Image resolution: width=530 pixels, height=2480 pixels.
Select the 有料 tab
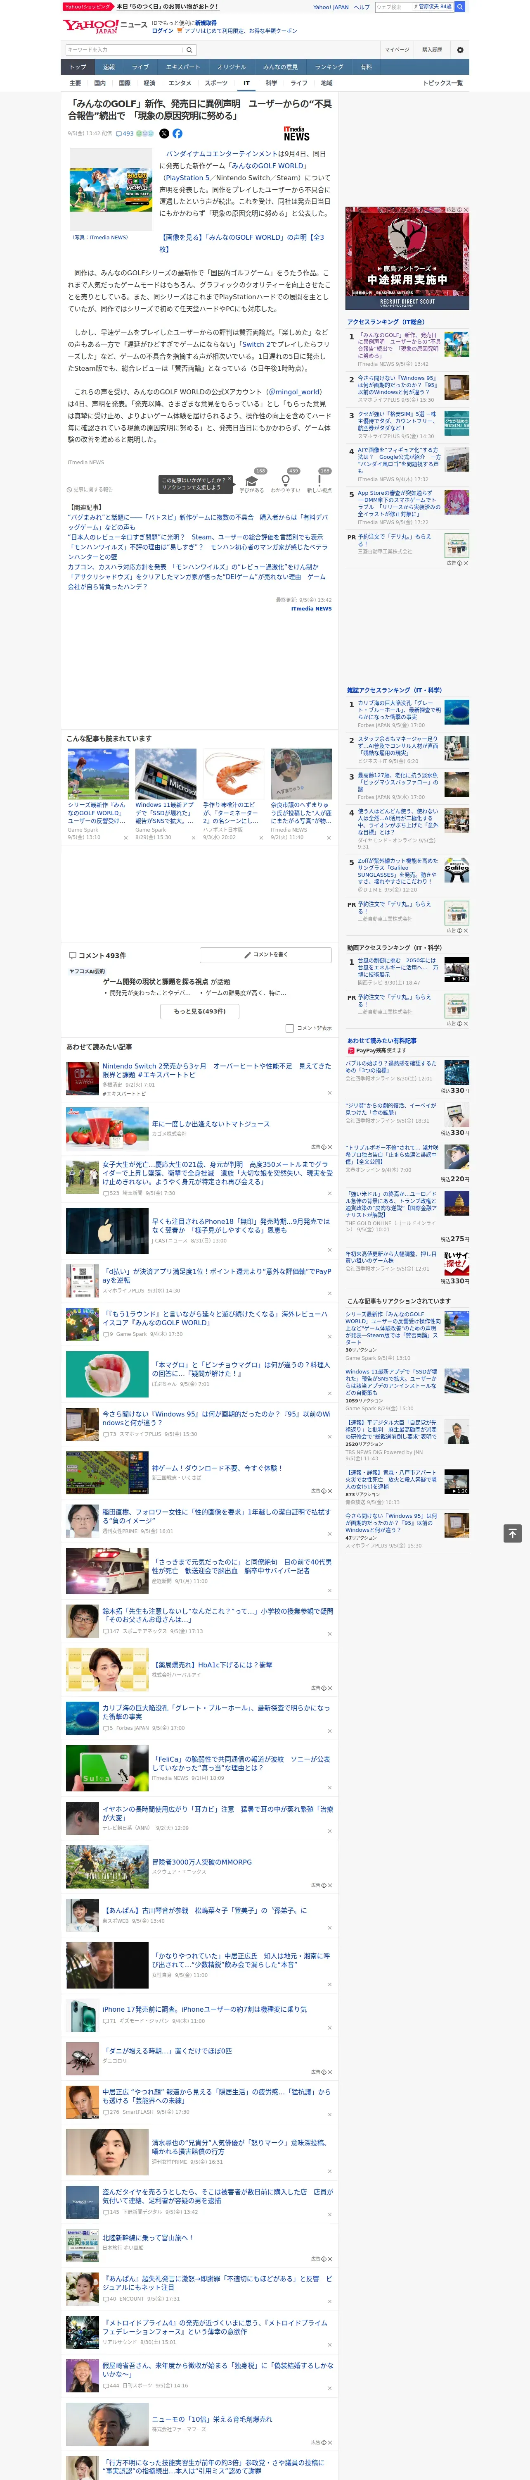coord(366,67)
